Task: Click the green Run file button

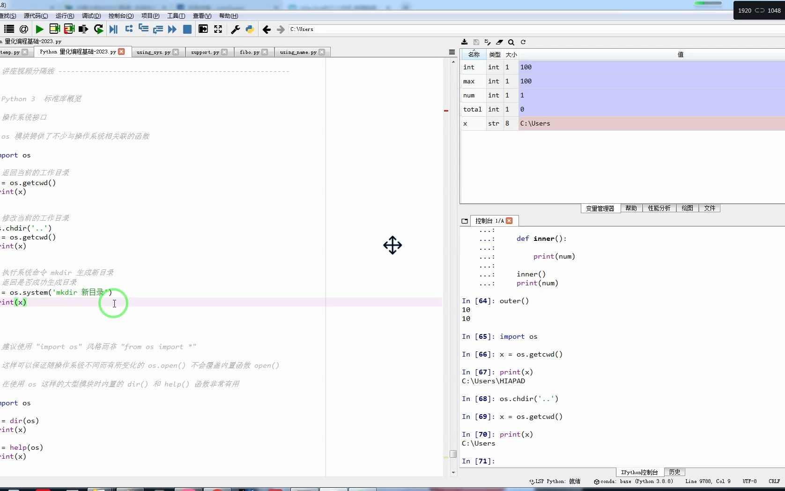Action: point(40,29)
